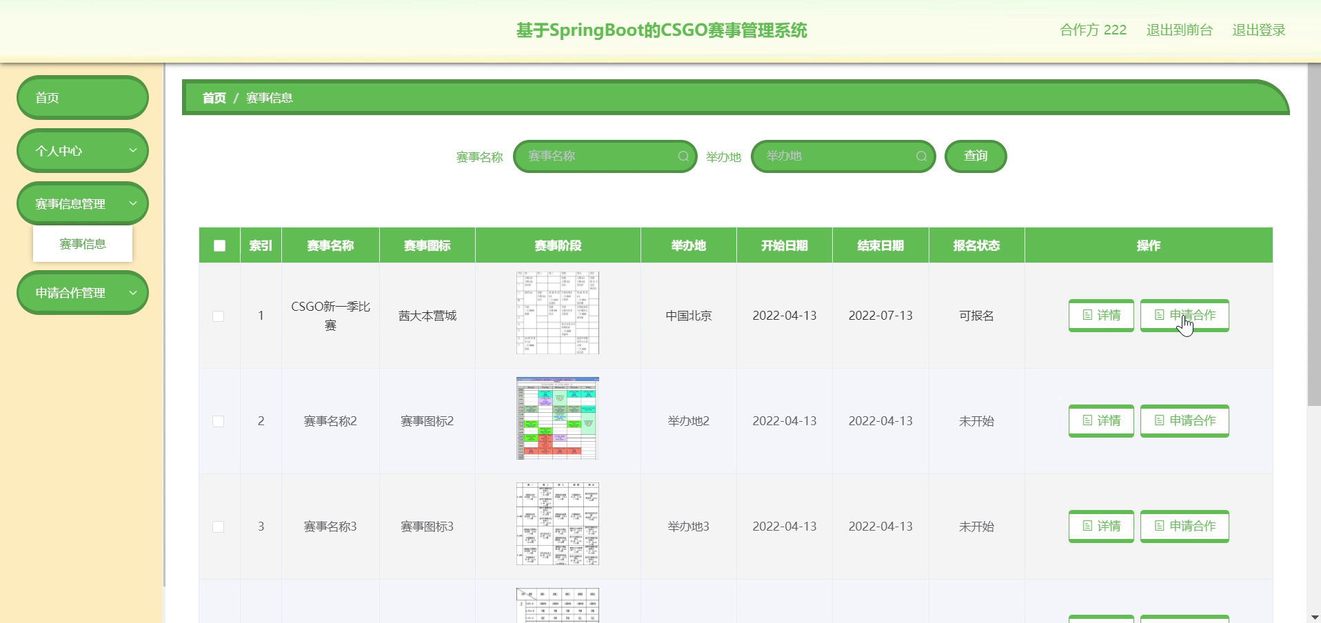
Task: Open 赛事阶段 image for CSGO新一季比赛
Action: [558, 313]
